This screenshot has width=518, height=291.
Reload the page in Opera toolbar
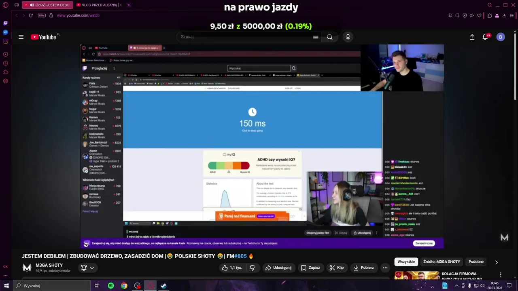(x=31, y=15)
